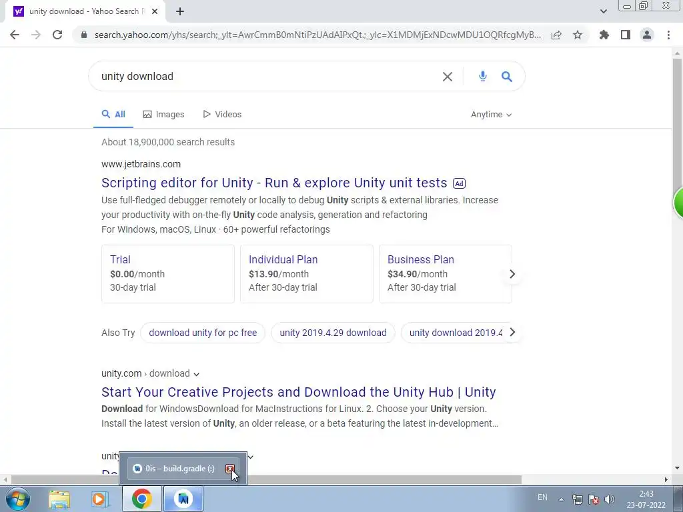Open volume speaker icon in tray
The width and height of the screenshot is (683, 512).
(x=610, y=499)
